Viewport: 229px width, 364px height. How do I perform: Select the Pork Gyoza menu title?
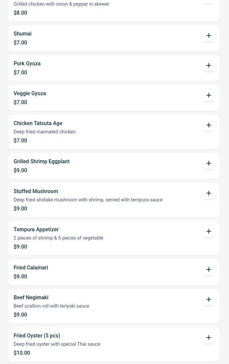coord(27,64)
